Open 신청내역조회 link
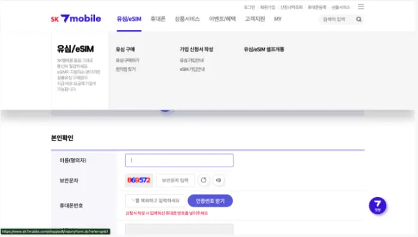This screenshot has width=418, height=237. (291, 7)
